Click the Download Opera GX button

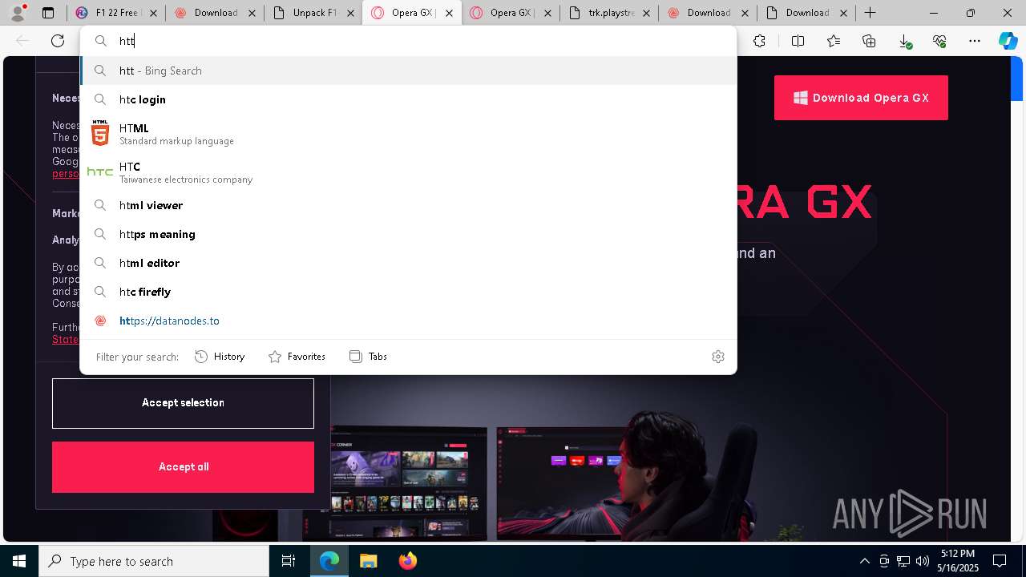(861, 98)
